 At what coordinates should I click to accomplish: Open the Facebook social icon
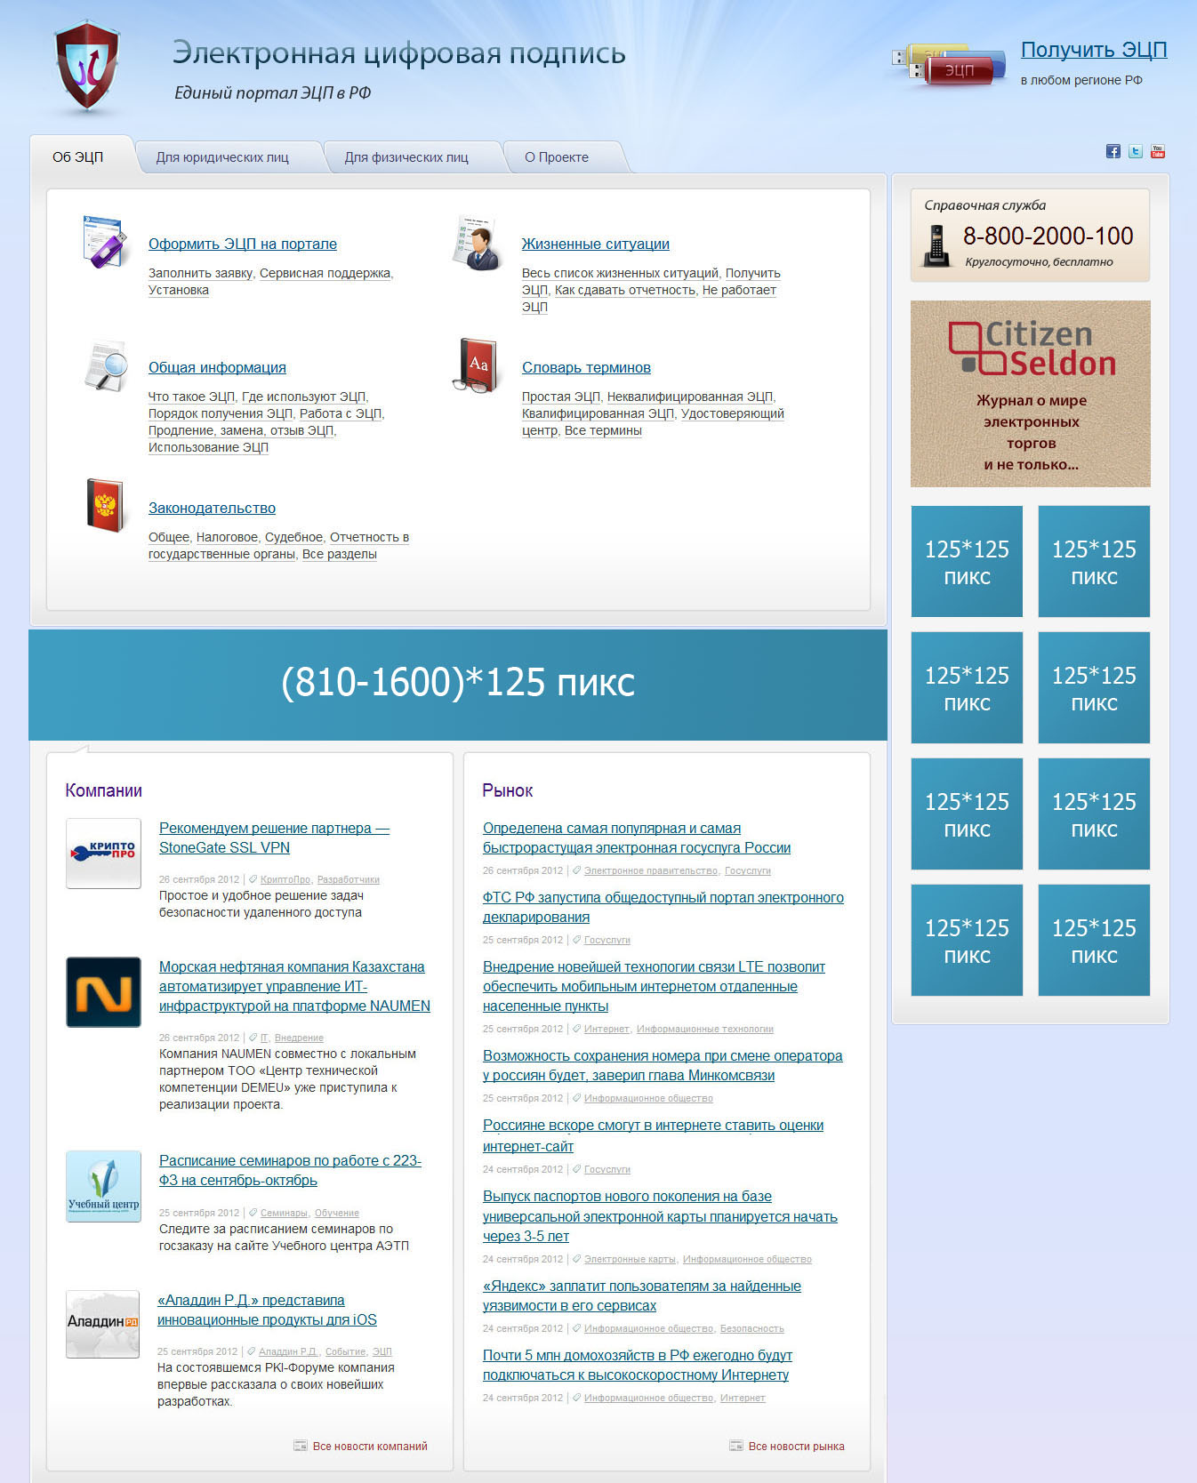tap(1113, 151)
